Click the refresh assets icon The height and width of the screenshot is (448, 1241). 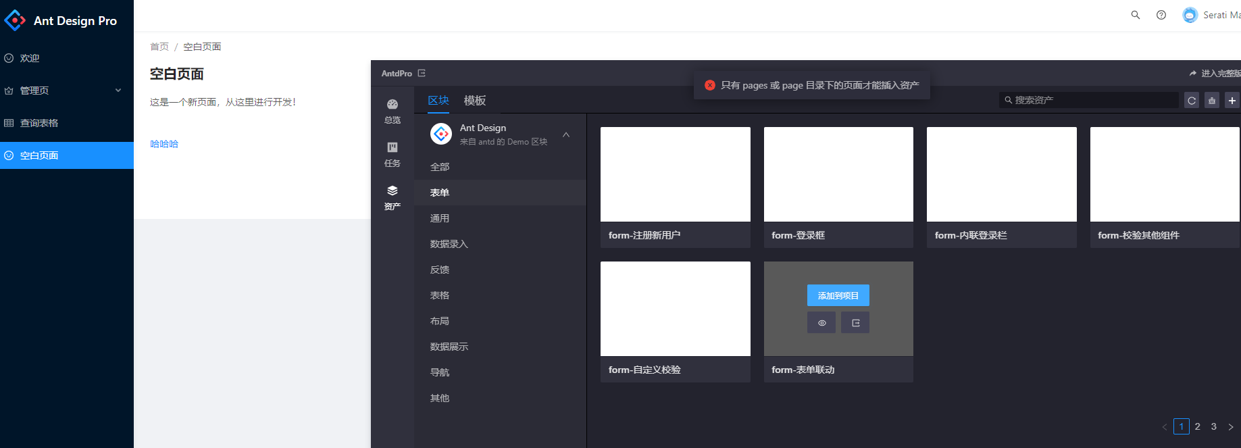[1192, 100]
